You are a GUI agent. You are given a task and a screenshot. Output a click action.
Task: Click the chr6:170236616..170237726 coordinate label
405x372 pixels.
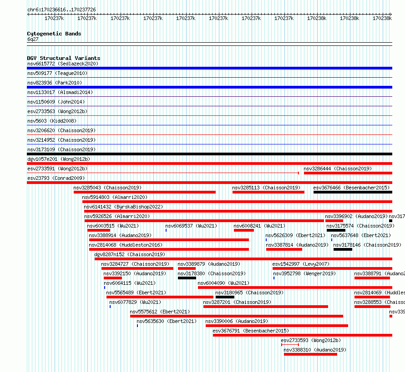click(61, 10)
